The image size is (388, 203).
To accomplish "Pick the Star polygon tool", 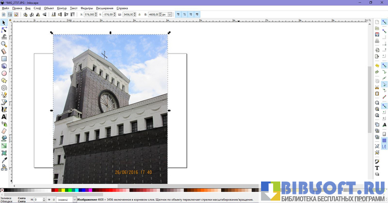I will (x=4, y=80).
